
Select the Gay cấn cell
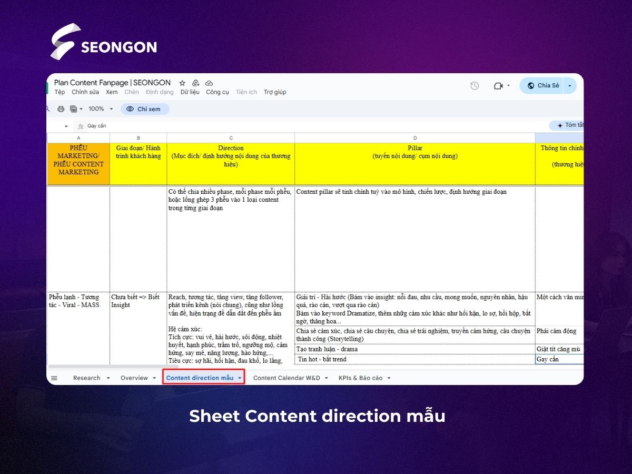coord(559,359)
